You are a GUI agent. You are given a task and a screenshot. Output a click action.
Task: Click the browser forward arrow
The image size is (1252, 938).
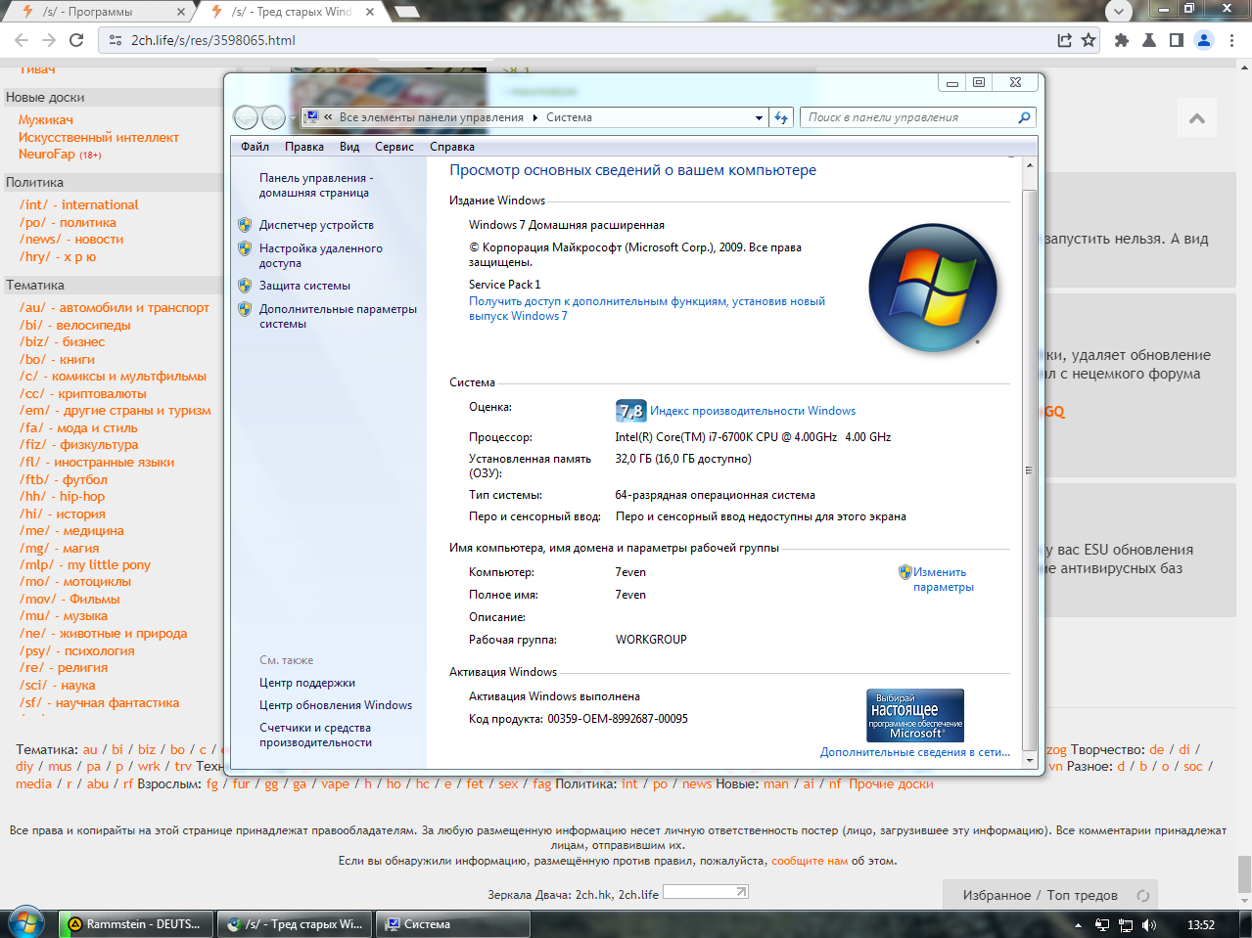click(x=49, y=40)
